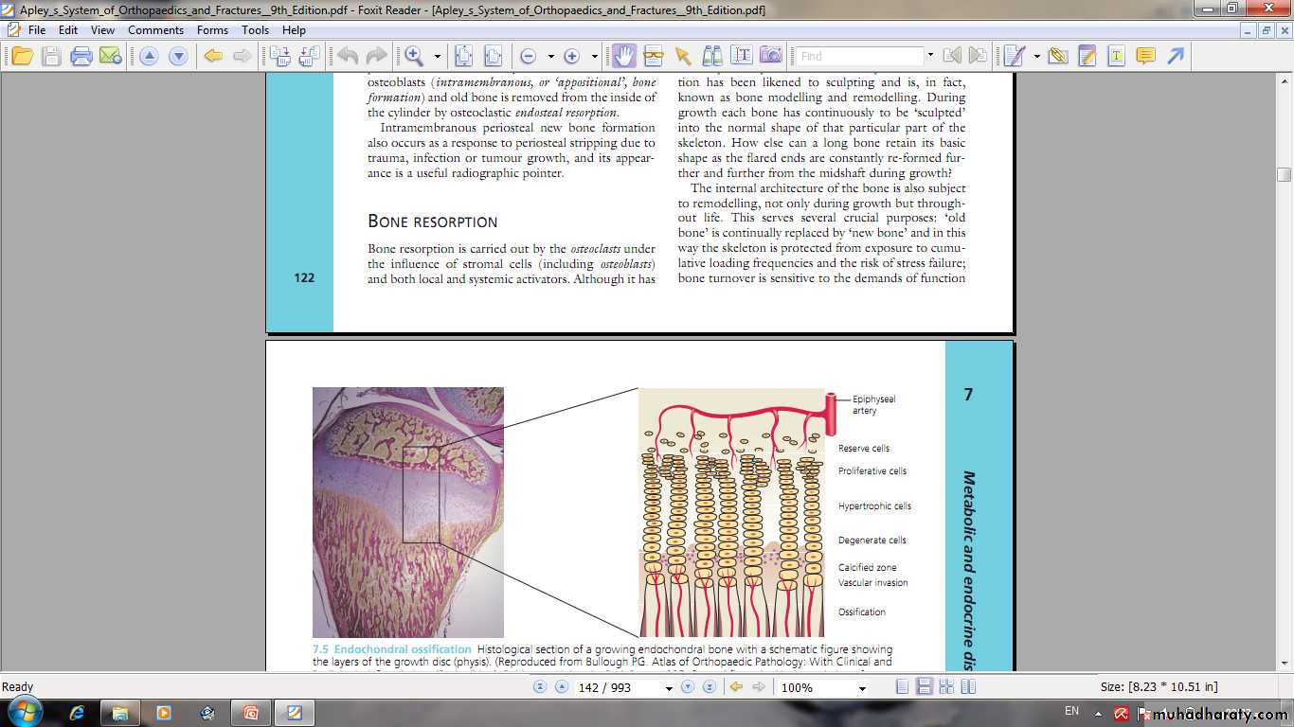Click the Open file folder icon

point(22,56)
